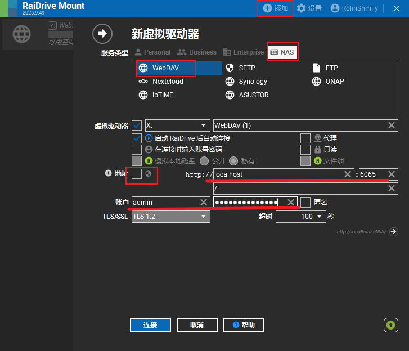Toggle the file lock (文件锁) checkbox
409x351 pixels.
point(305,161)
